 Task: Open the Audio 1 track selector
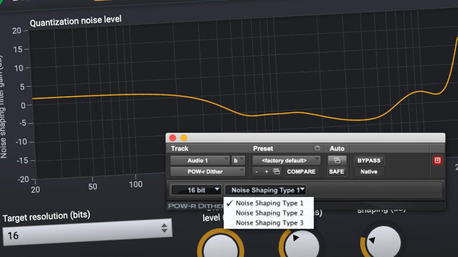tap(200, 160)
